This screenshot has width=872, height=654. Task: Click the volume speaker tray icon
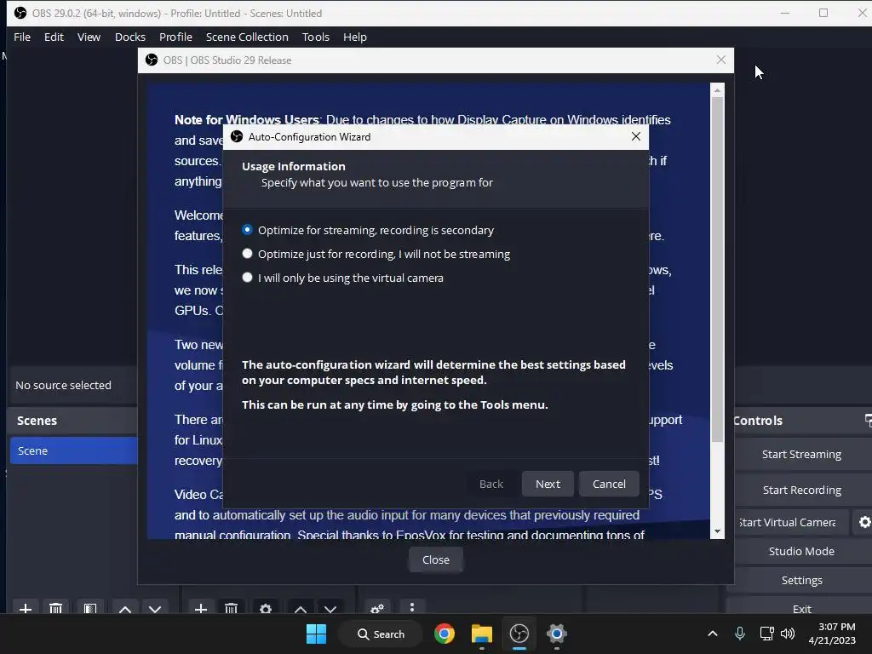[x=788, y=634]
